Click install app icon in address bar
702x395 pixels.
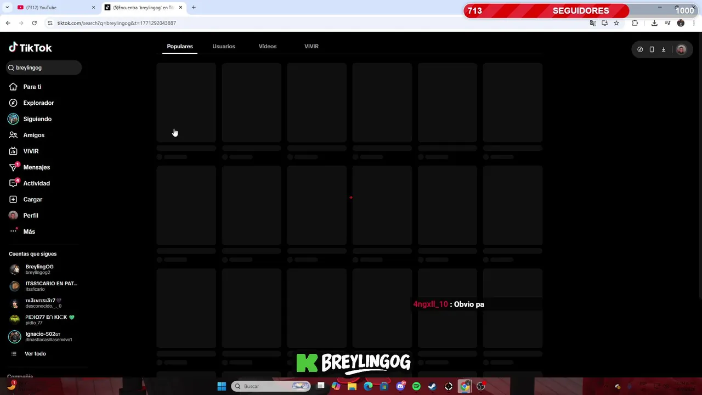coord(604,23)
